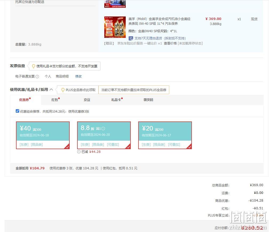Deselect the ¥20 满200 coupon
Image resolution: width=269 pixels, height=232 pixels.
(165, 135)
